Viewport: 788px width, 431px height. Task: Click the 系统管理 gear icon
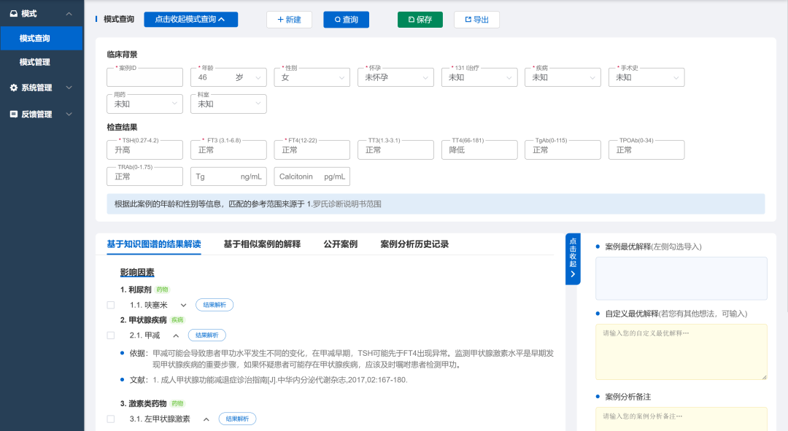tap(14, 88)
